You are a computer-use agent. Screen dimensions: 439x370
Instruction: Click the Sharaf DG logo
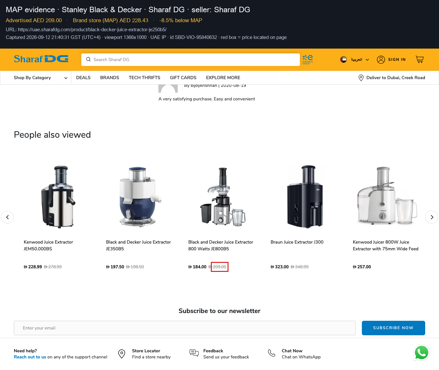(41, 59)
